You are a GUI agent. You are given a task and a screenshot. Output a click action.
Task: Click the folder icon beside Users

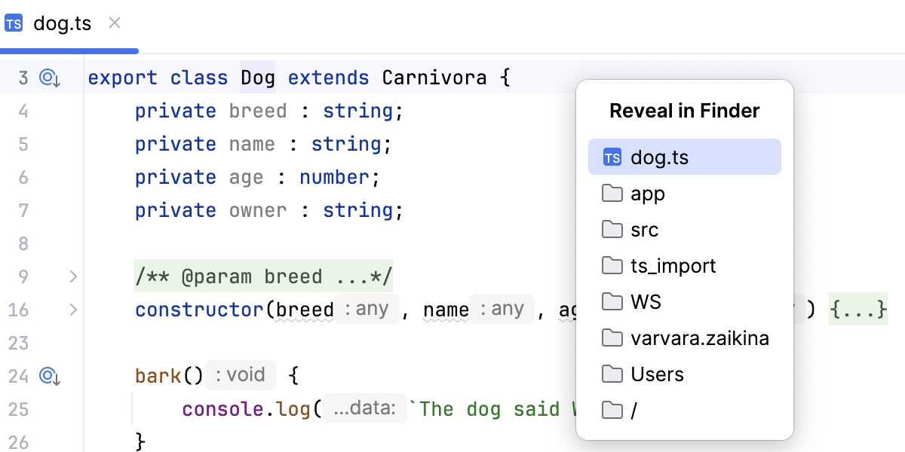coord(612,374)
